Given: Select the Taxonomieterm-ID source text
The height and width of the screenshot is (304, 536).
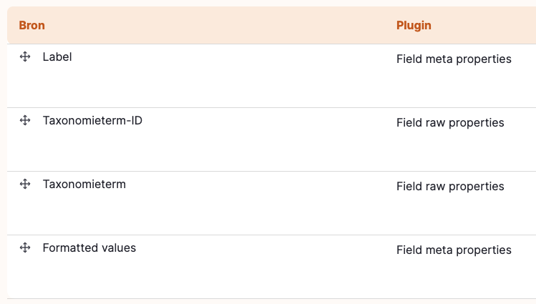Looking at the screenshot, I should click(92, 120).
